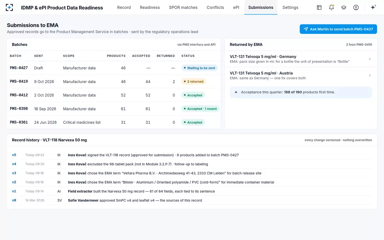The height and width of the screenshot is (240, 384).
Task: Click the Sent column header
Action: [x=38, y=56]
